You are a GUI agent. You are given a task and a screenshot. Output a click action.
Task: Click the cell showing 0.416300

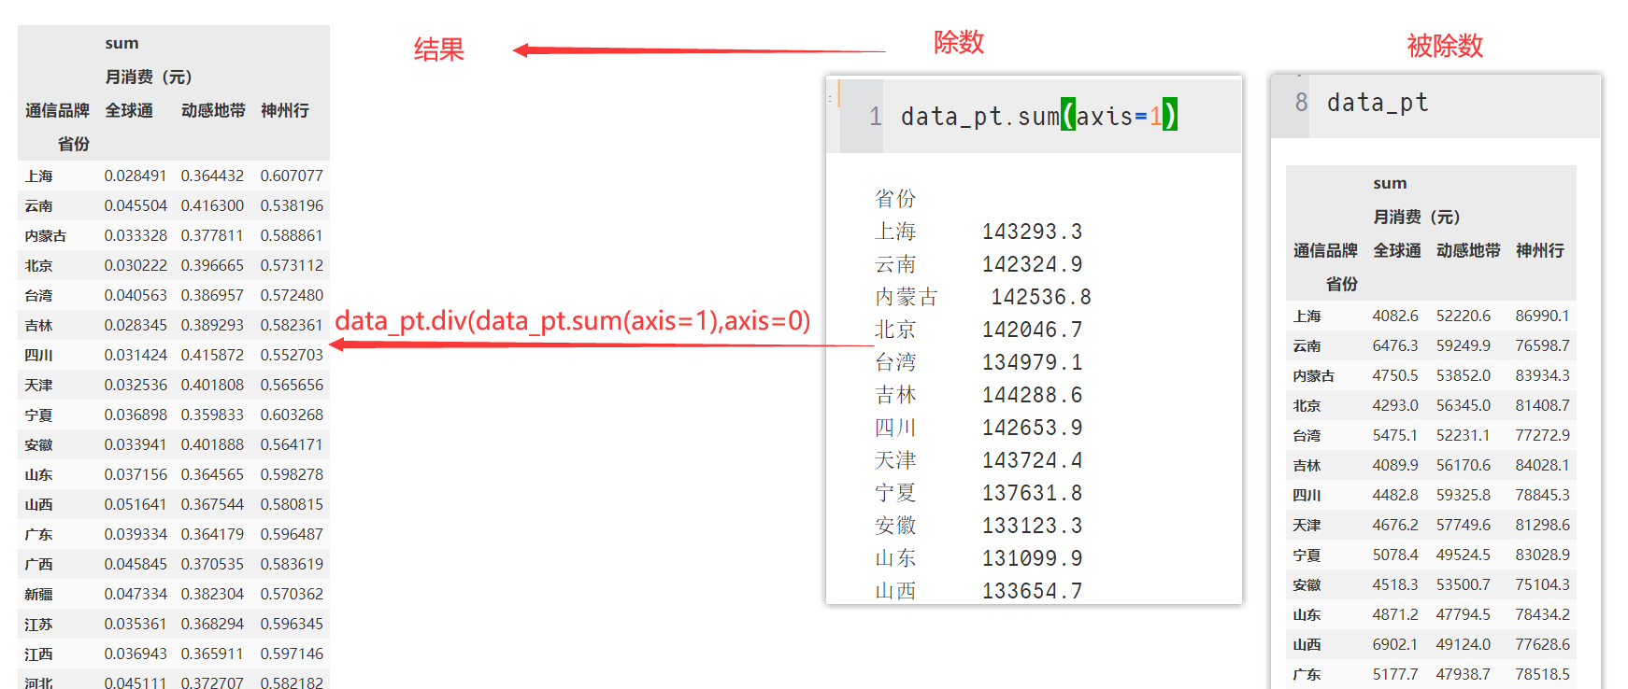tap(212, 205)
